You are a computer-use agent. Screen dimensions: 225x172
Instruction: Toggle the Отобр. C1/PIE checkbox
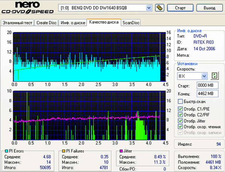180,109
